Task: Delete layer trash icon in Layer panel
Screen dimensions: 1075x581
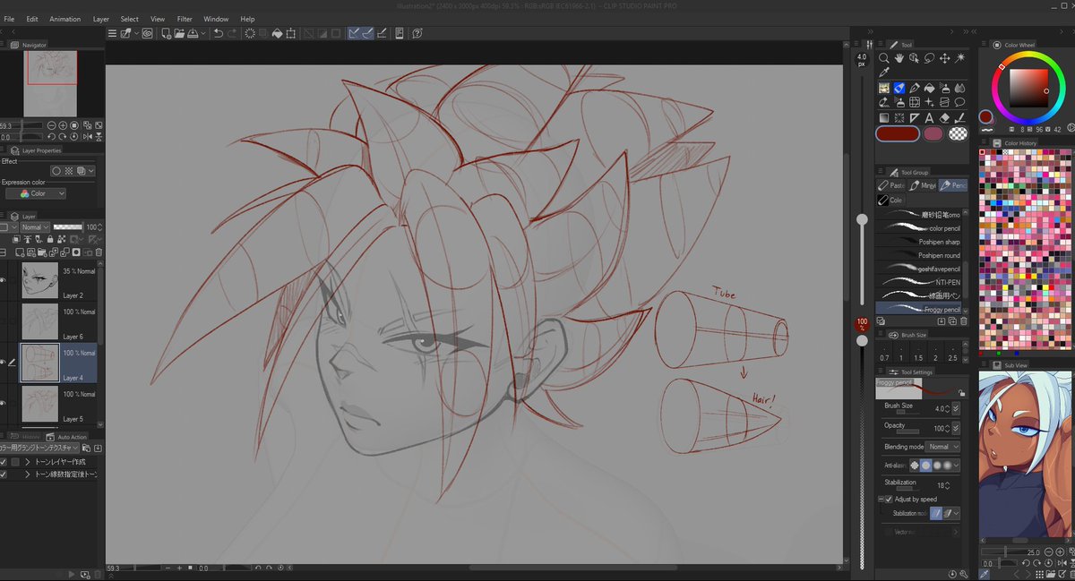Action: (99, 252)
